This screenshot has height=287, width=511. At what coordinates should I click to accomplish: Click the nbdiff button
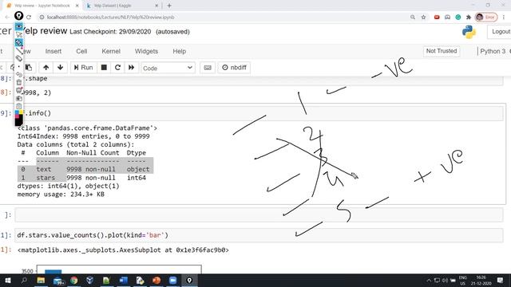click(234, 67)
